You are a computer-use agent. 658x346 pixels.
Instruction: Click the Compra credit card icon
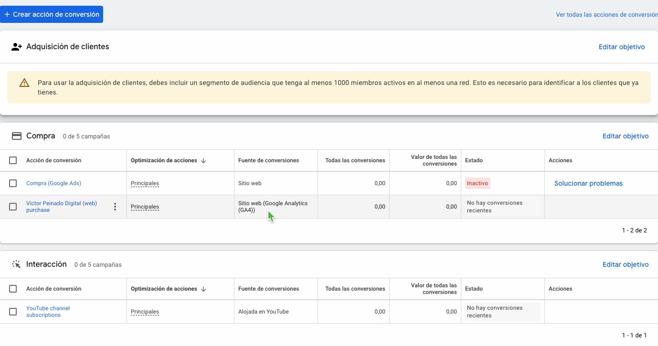click(17, 136)
